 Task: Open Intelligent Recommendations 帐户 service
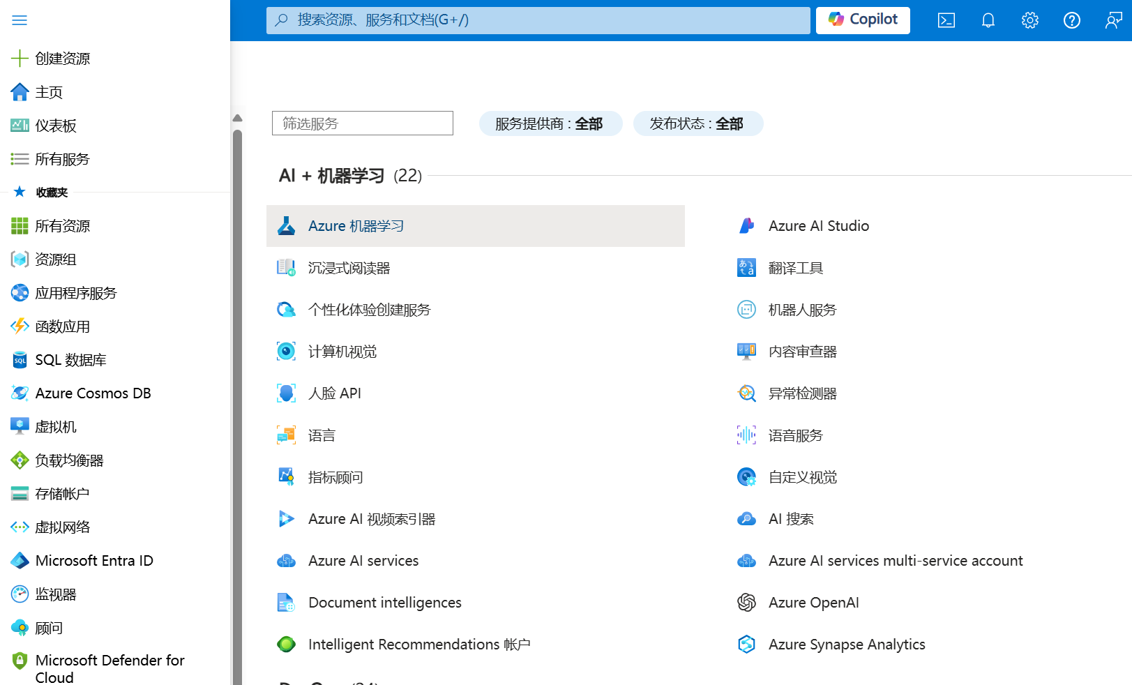(x=419, y=645)
